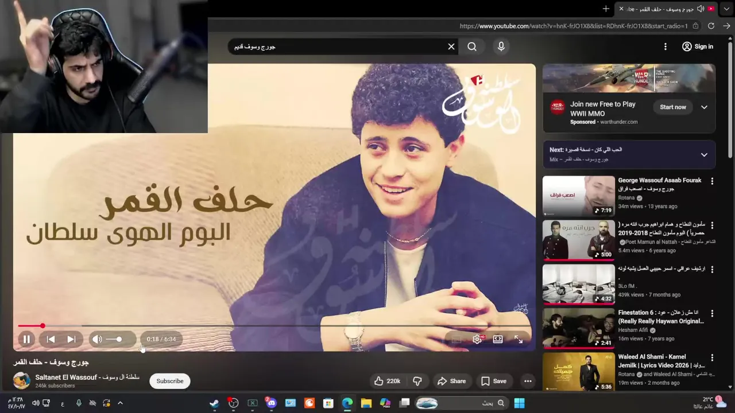Open Windows Start menu
Screen dimensions: 735x413
(519, 403)
